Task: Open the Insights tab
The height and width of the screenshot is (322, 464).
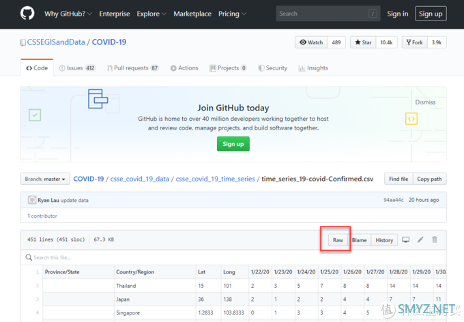Action: pos(313,68)
